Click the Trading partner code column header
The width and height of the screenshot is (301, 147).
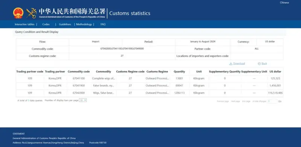click(x=30, y=72)
